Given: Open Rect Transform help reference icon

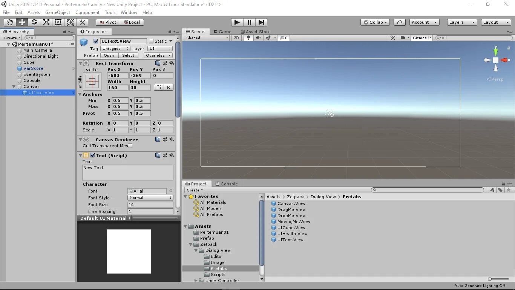Looking at the screenshot, I should pyautogui.click(x=158, y=63).
